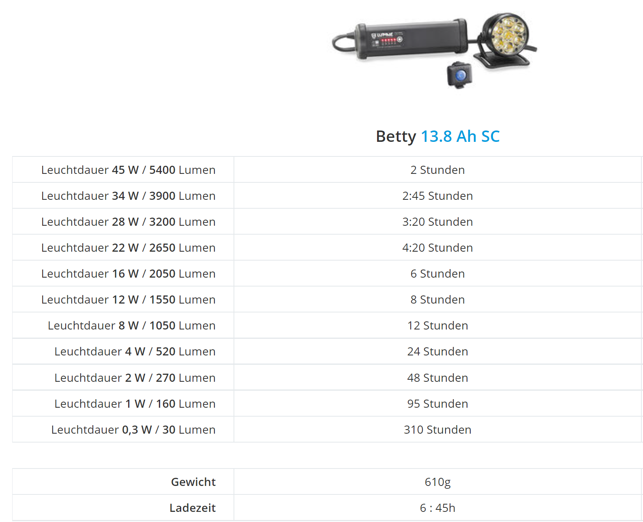Select the Leuchtdauer 16 W / 2050 Lumen label
The height and width of the screenshot is (522, 643).
128,274
